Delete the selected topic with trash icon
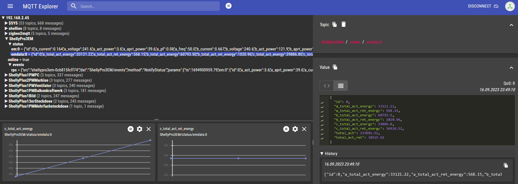The image size is (518, 184). [x=344, y=25]
